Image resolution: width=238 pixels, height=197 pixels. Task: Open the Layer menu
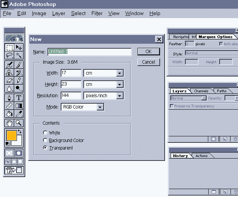(x=59, y=13)
